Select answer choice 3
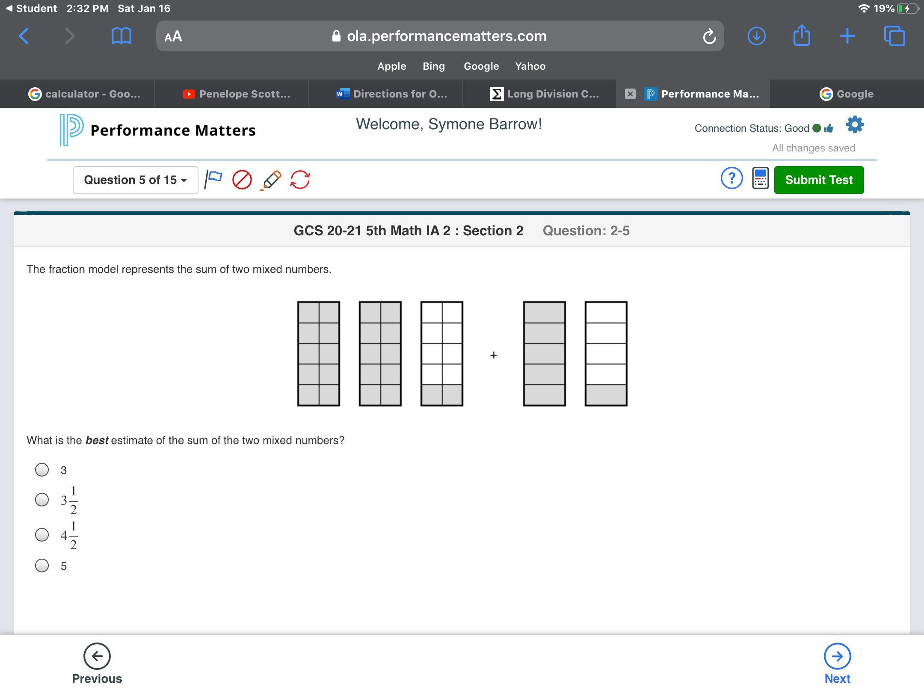This screenshot has height=693, width=924. pos(42,470)
